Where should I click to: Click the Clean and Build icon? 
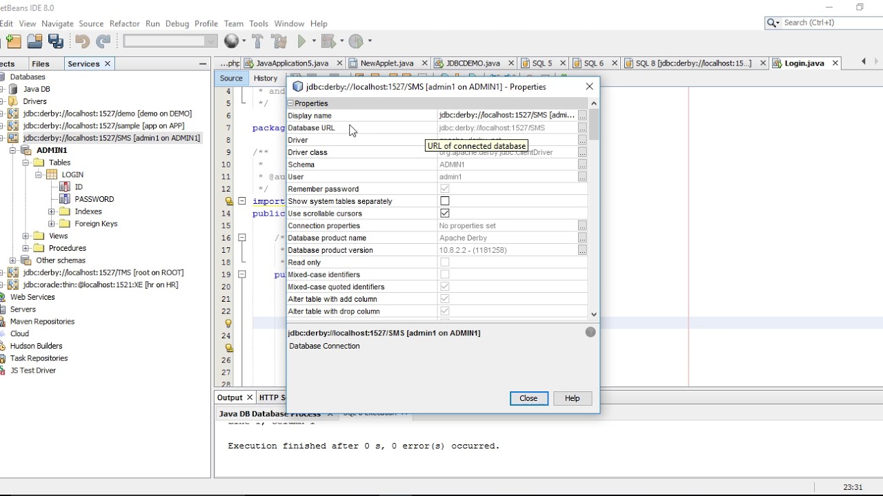point(279,41)
